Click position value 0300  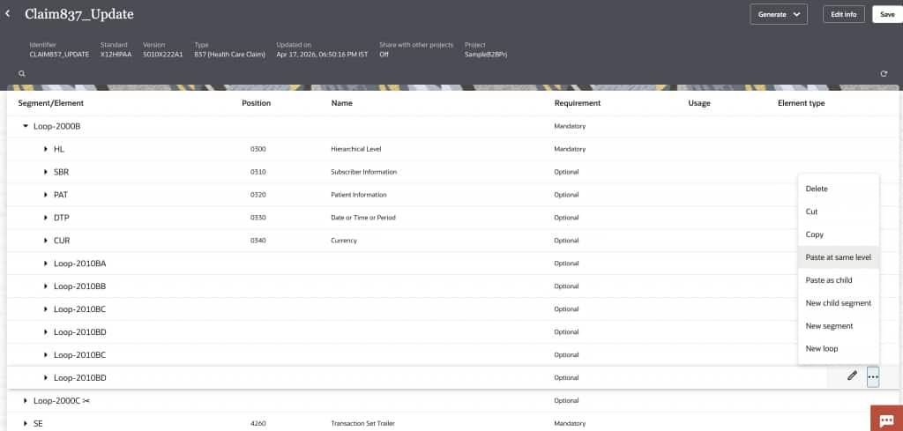pos(258,148)
